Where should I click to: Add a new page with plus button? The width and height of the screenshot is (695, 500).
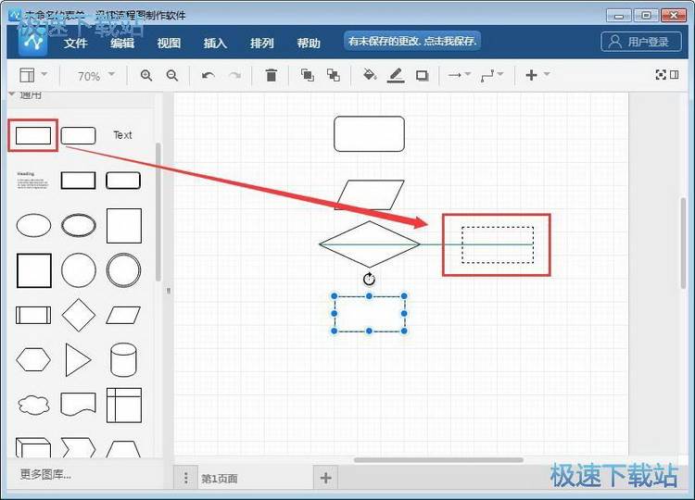[326, 478]
